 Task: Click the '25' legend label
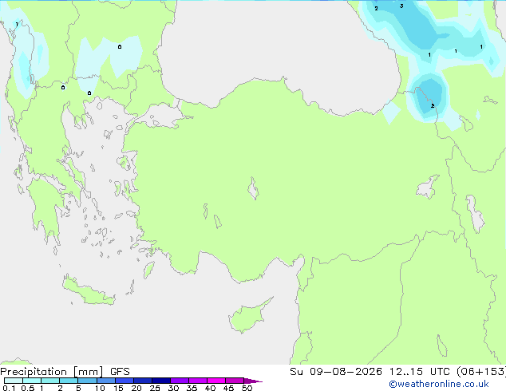[155, 388]
